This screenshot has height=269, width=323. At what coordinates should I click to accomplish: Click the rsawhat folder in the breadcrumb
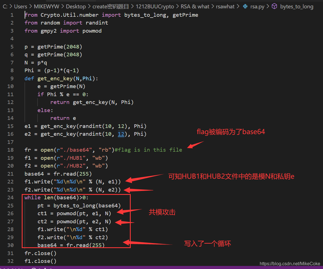point(225,6)
